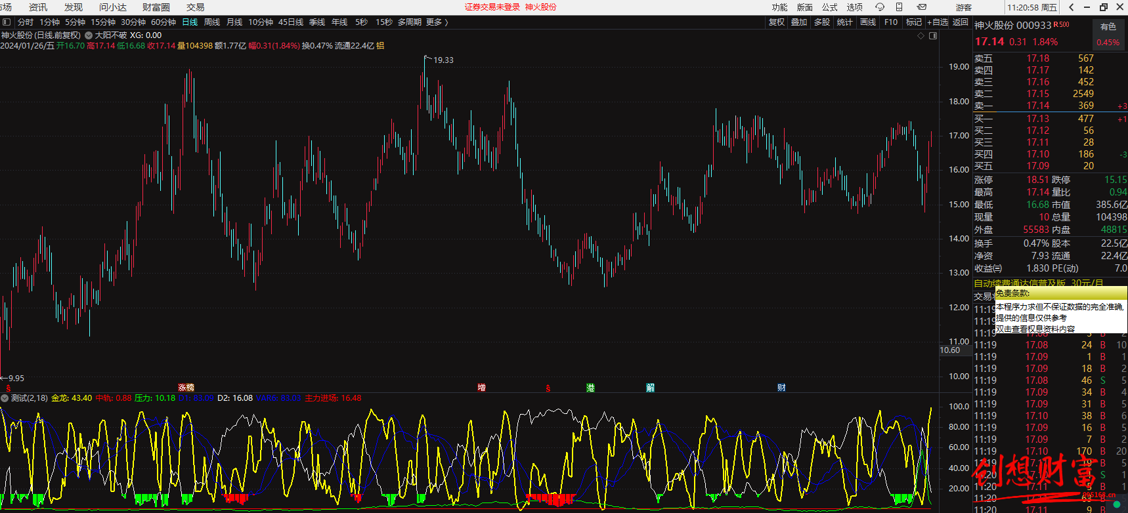The width and height of the screenshot is (1128, 513).
Task: Click the 返回 return button
Action: click(961, 22)
